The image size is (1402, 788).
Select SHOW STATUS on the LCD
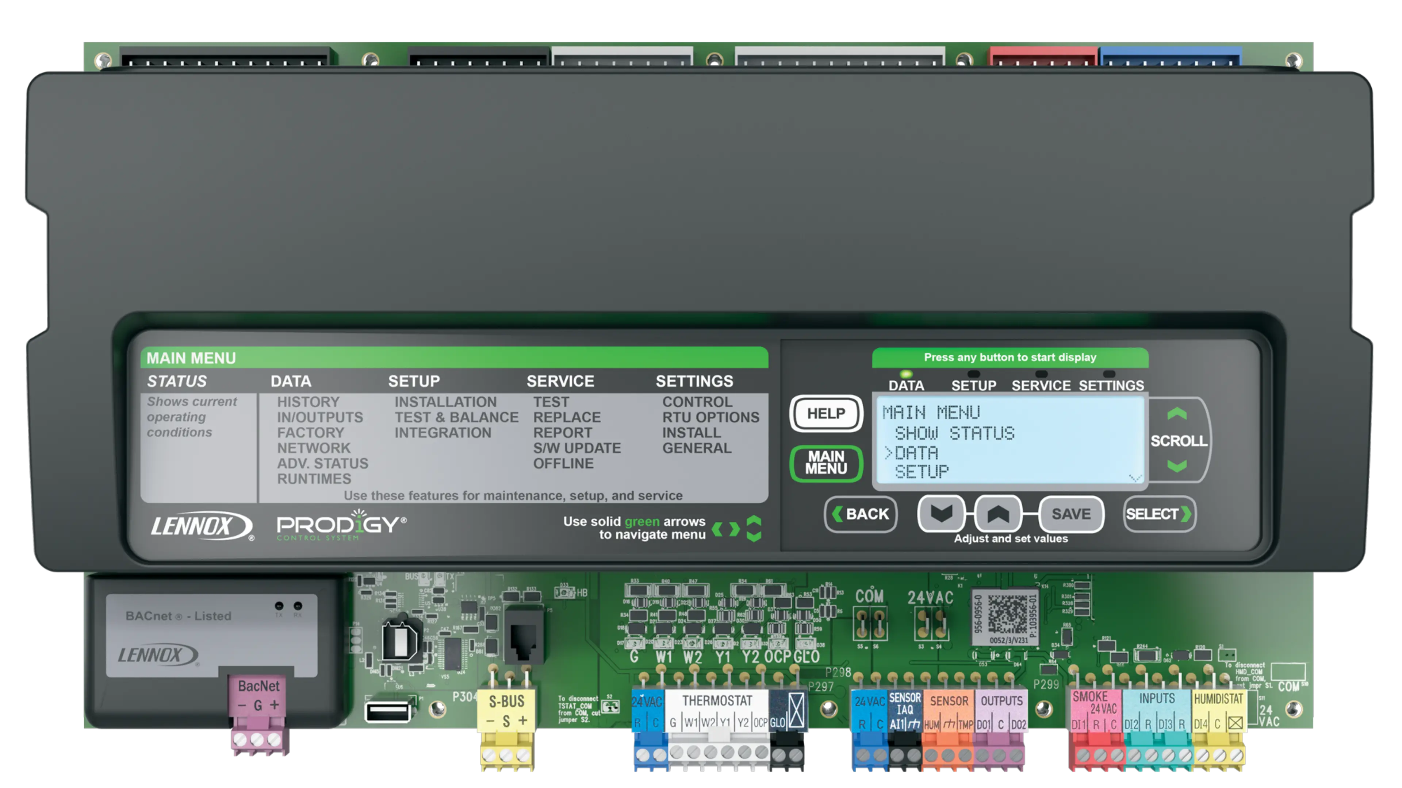955,433
